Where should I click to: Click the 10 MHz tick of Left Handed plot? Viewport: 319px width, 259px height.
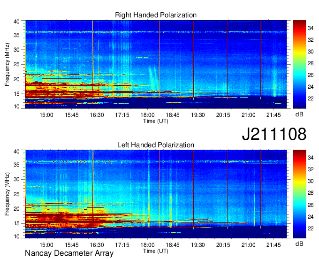coord(16,236)
